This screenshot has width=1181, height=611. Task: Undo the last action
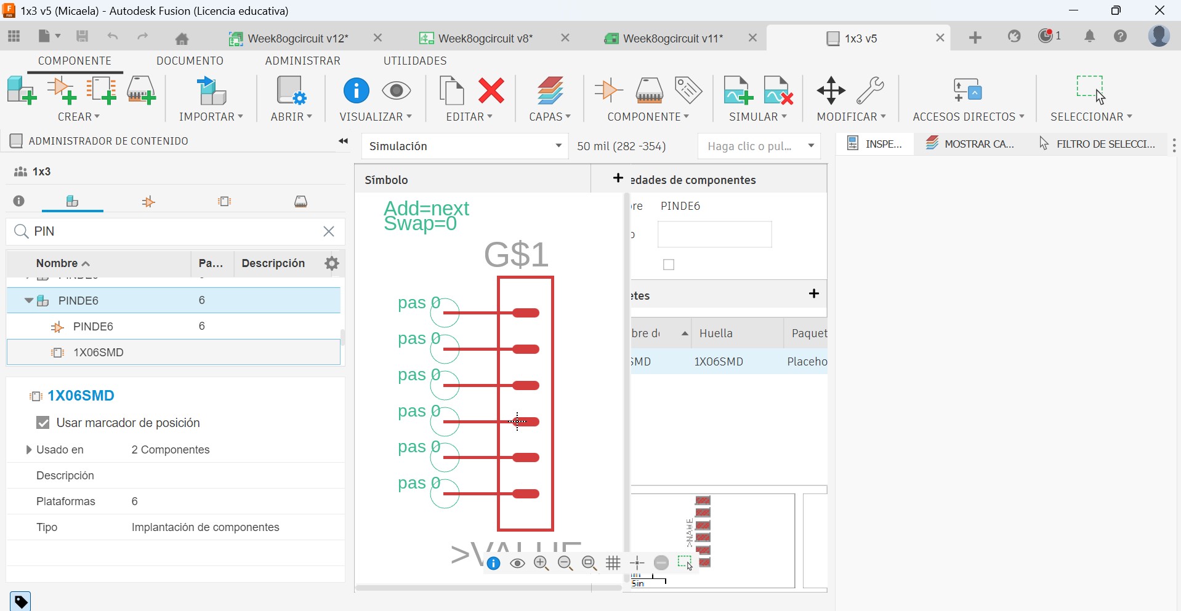tap(113, 37)
